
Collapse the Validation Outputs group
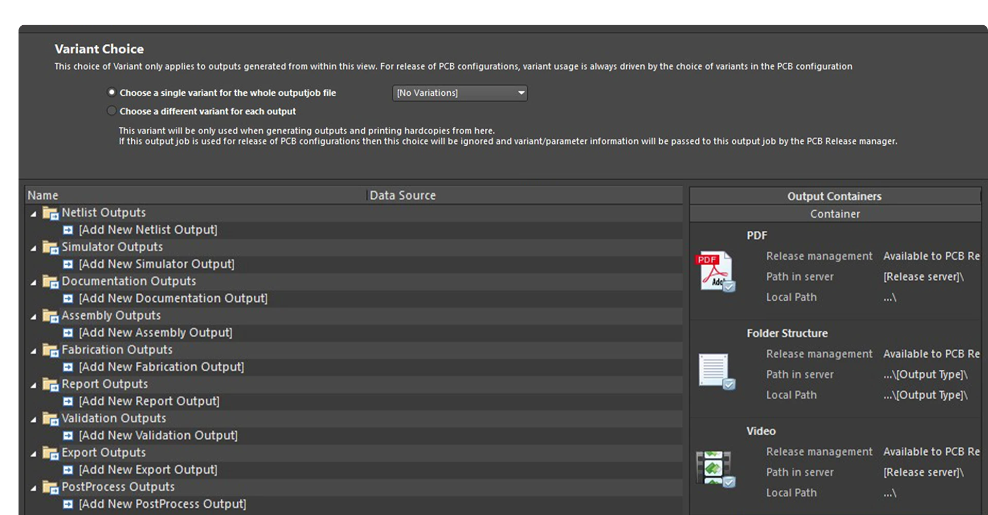(x=33, y=419)
